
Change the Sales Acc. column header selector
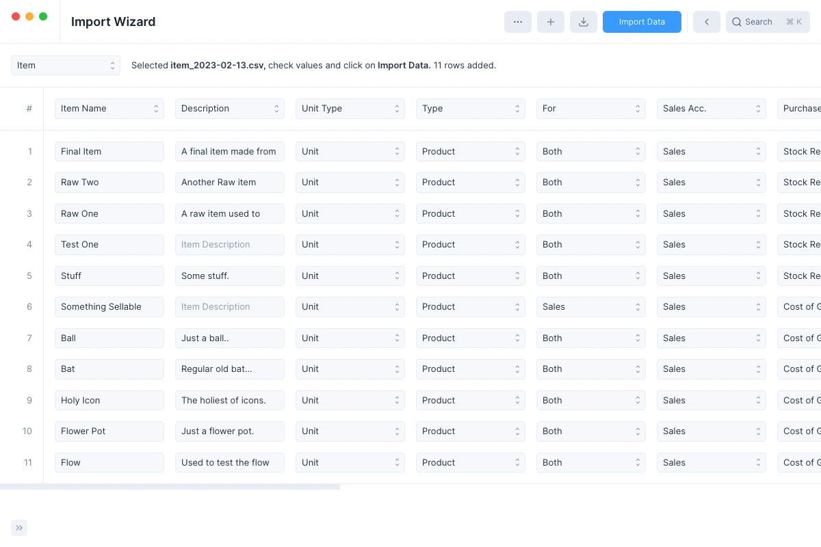tap(711, 109)
